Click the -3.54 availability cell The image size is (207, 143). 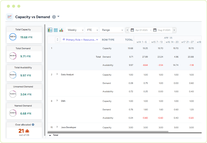(160, 65)
